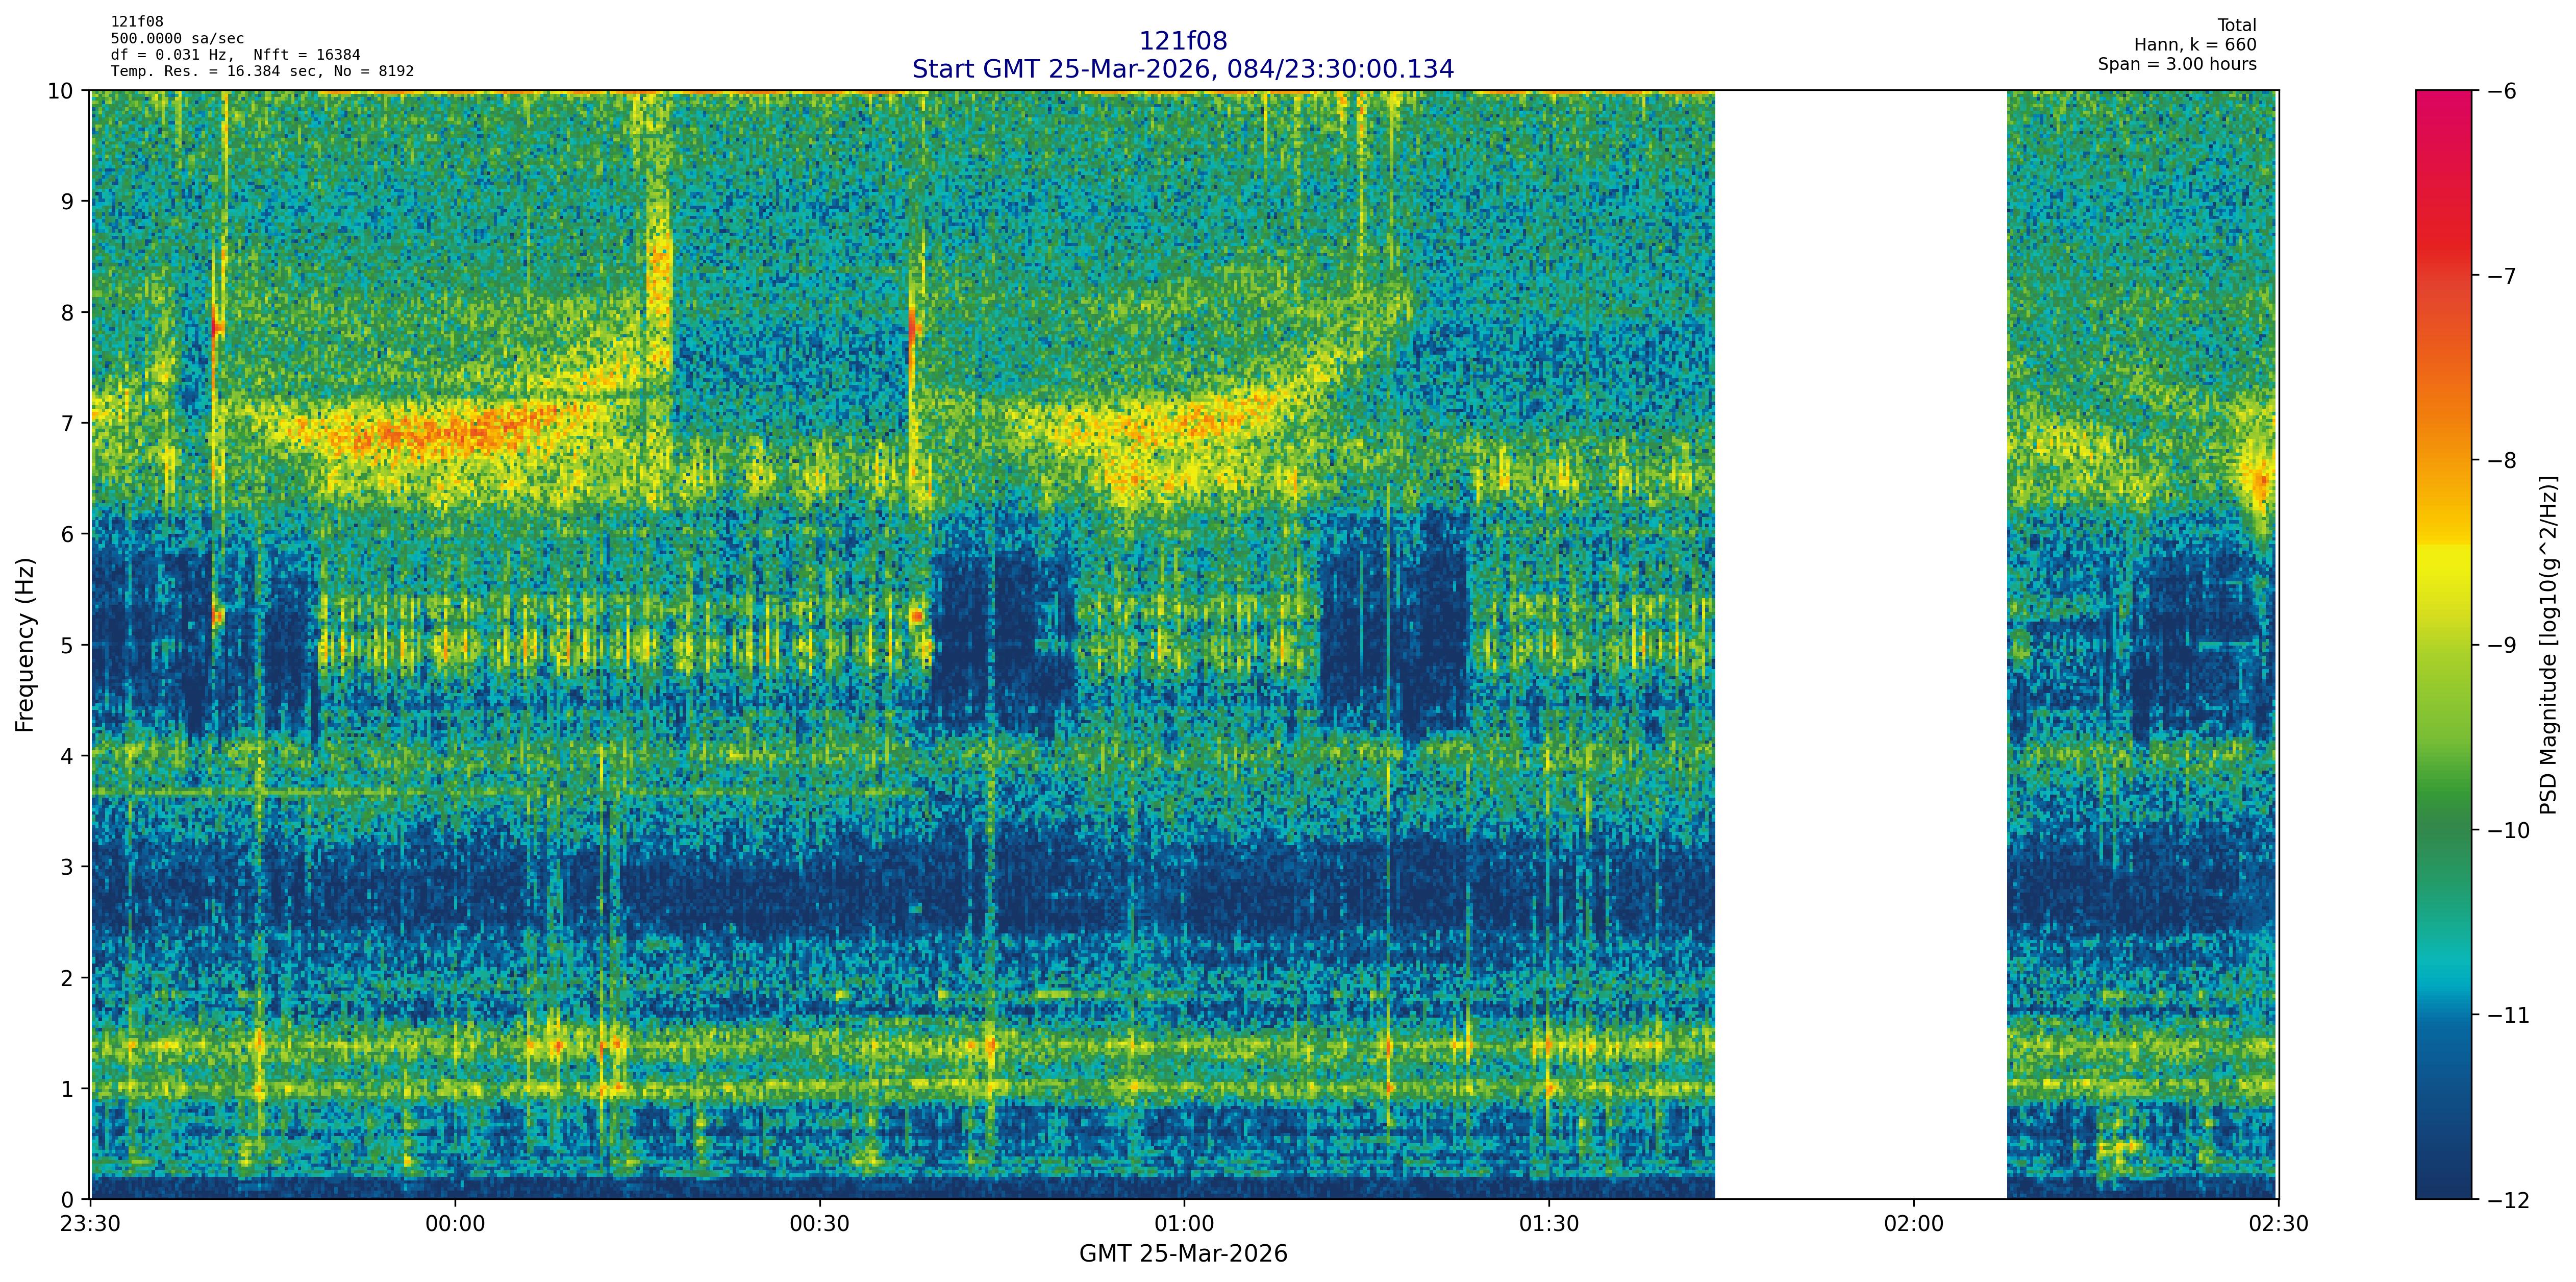Click the 00:00 time tick label
2576x1282 pixels.
(455, 1224)
